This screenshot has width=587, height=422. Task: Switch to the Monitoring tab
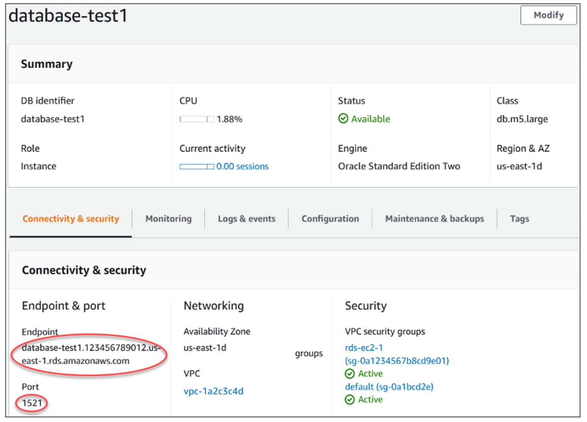[168, 219]
